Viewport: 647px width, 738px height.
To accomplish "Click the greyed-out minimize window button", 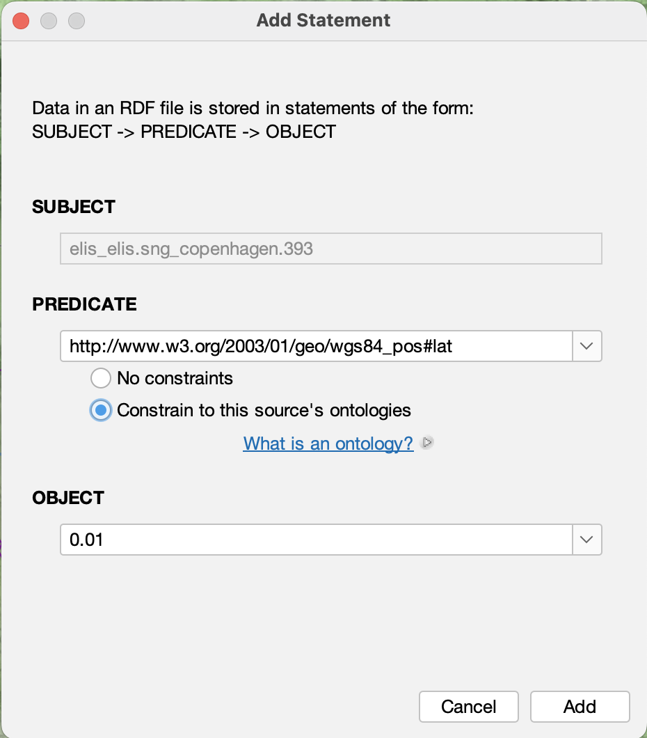I will pos(49,21).
